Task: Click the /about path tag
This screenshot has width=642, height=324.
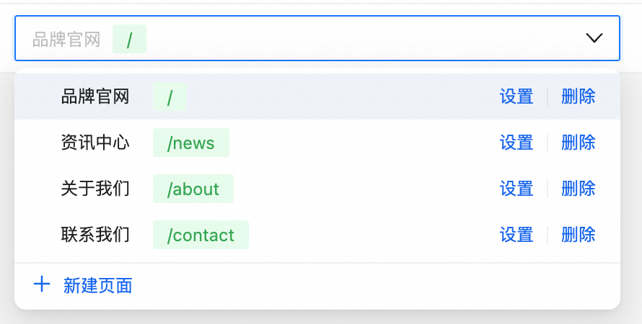Action: point(193,189)
